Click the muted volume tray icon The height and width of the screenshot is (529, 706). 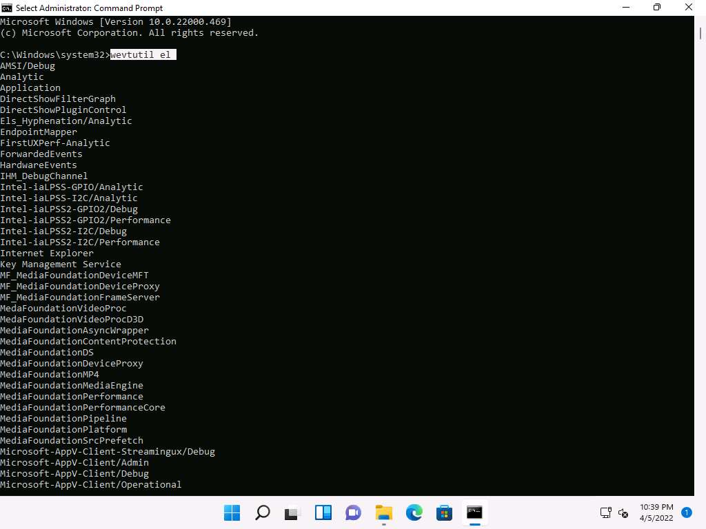pyautogui.click(x=623, y=512)
